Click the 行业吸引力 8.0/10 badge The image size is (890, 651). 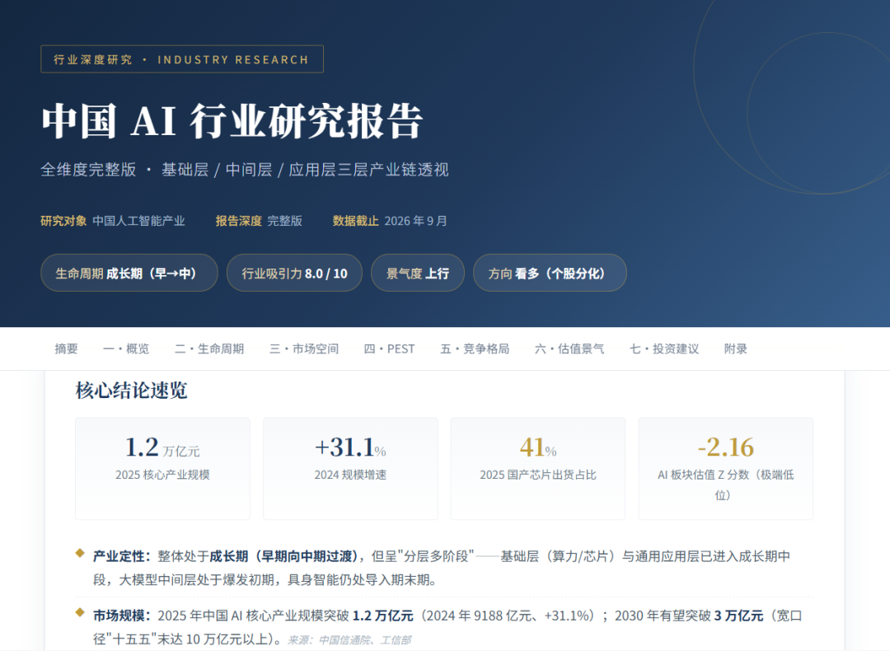[x=294, y=273]
